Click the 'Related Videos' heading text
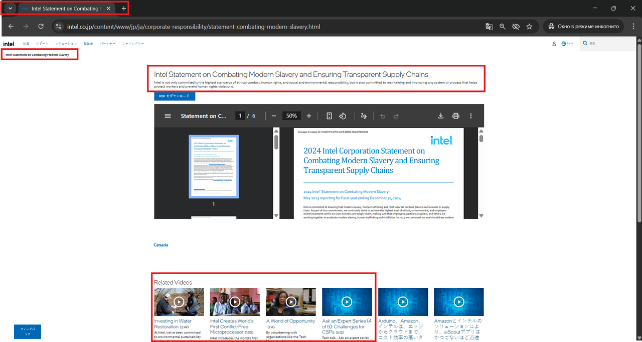The width and height of the screenshot is (642, 342). click(x=173, y=282)
